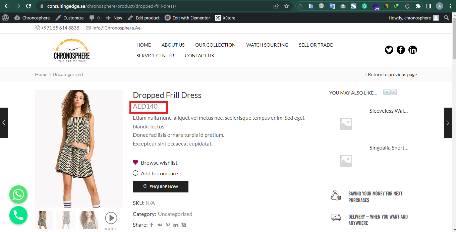
Task: Click the address bar URL
Action: (112, 6)
